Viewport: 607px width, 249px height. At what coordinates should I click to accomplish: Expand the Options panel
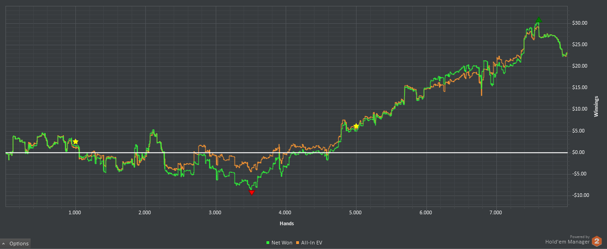tap(15, 244)
